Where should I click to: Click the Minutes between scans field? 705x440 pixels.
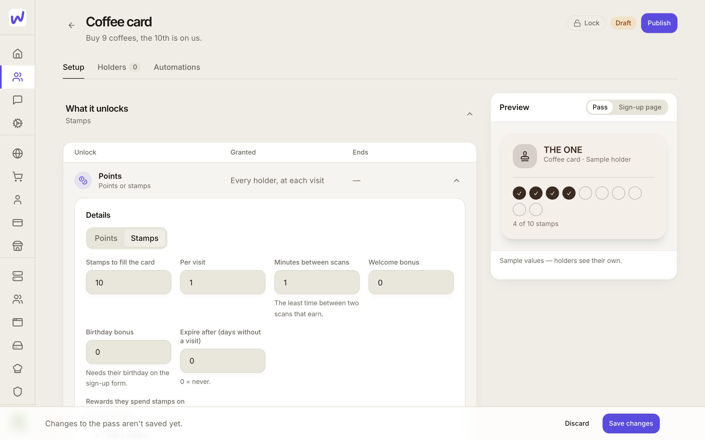click(x=317, y=282)
